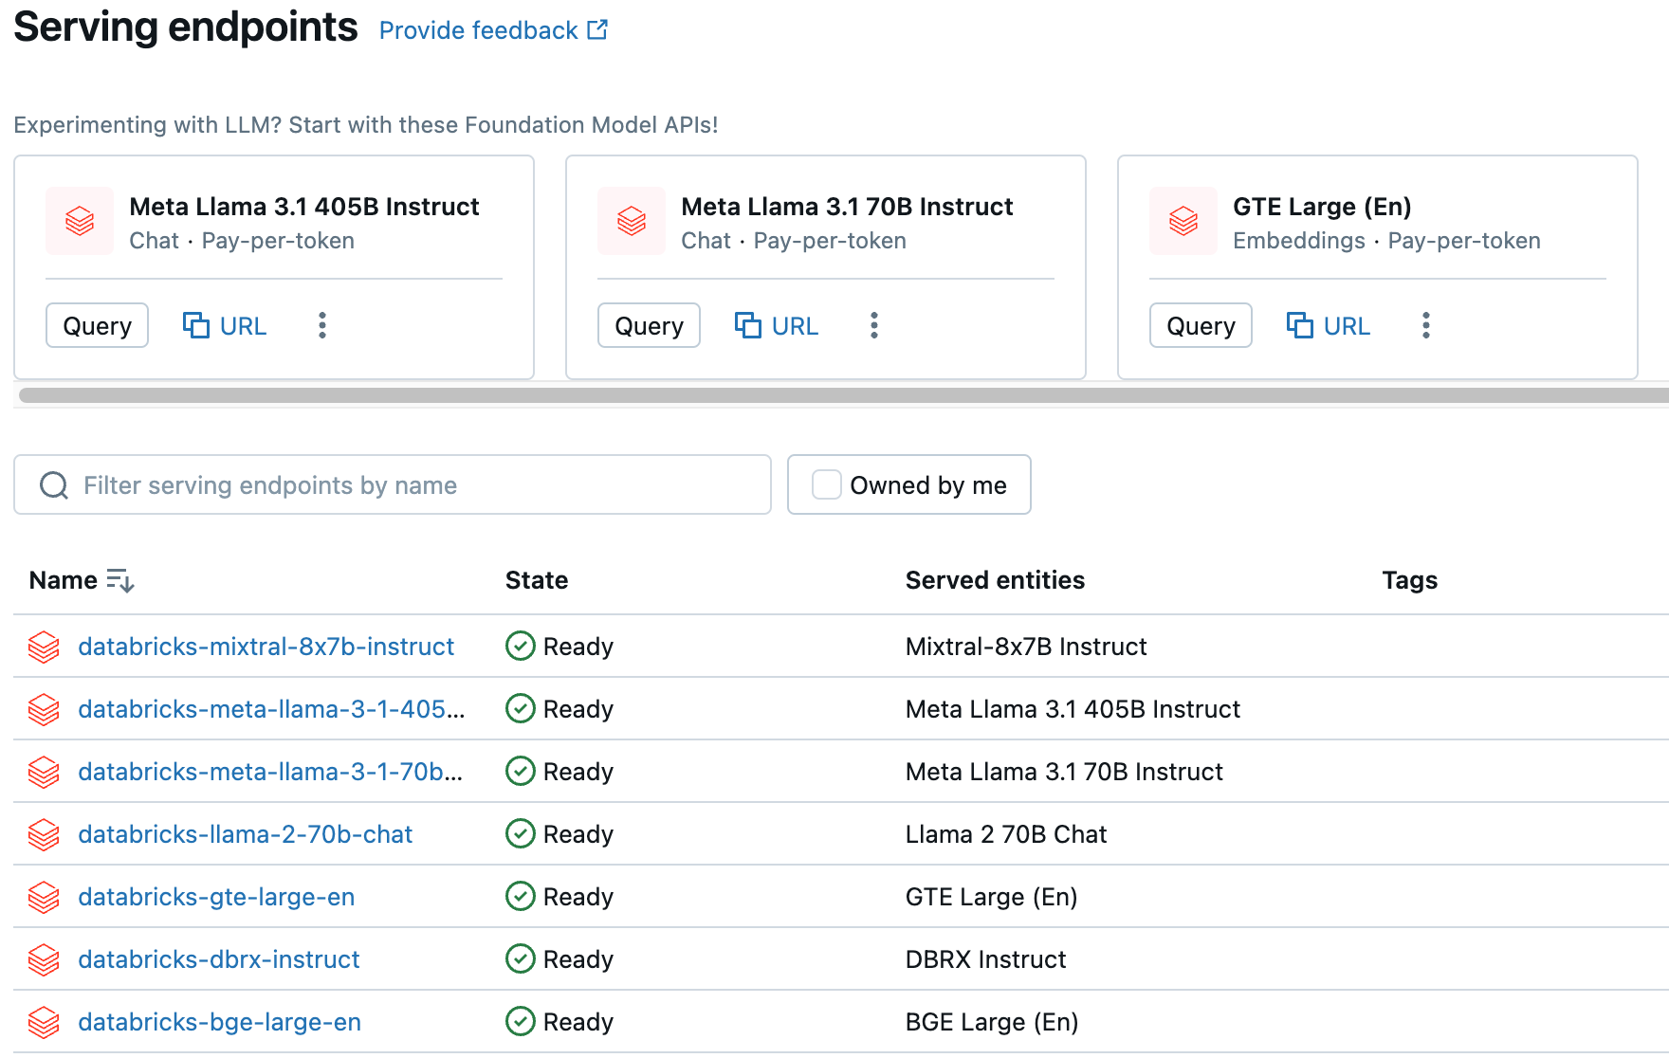1669x1058 pixels.
Task: Query the Meta Llama 3.1 70B Instruct model
Action: (x=650, y=325)
